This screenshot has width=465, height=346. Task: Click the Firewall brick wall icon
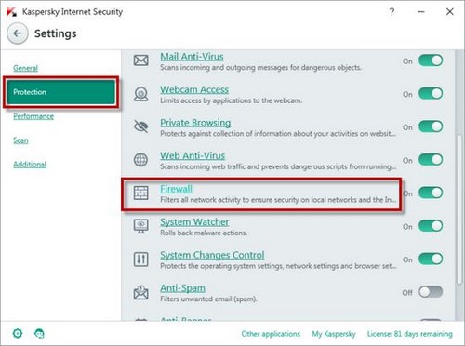click(x=140, y=193)
